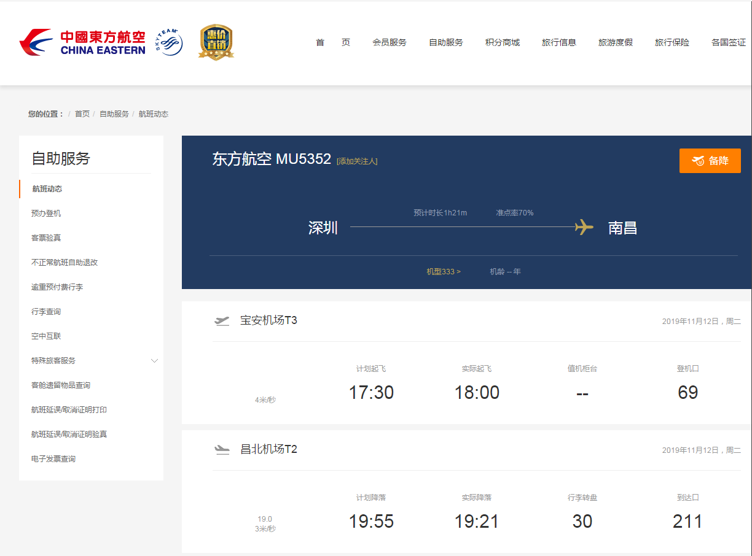Screen dimensions: 752x556
Task: Click the departure city 深圳
Action: pyautogui.click(x=323, y=228)
